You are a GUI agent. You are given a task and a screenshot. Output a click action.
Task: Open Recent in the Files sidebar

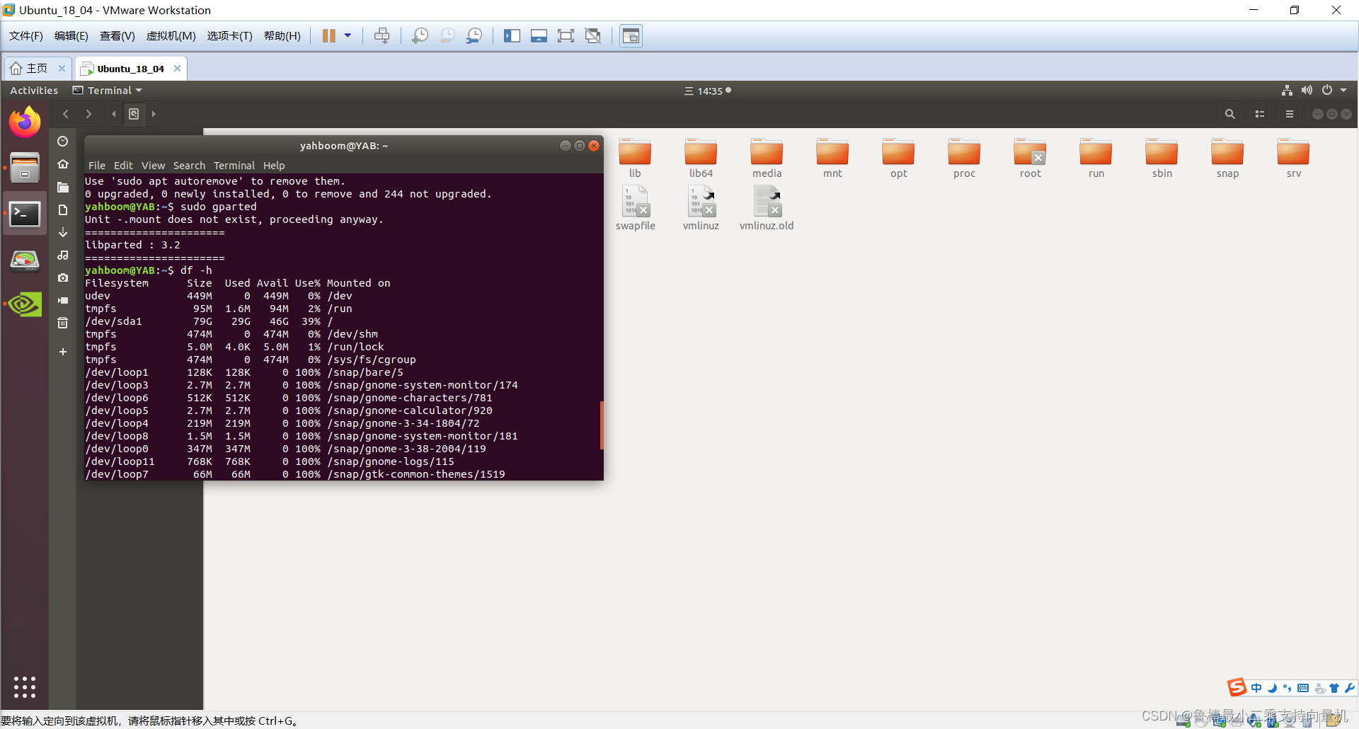(63, 142)
